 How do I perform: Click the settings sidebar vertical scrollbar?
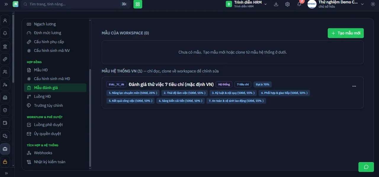90,119
